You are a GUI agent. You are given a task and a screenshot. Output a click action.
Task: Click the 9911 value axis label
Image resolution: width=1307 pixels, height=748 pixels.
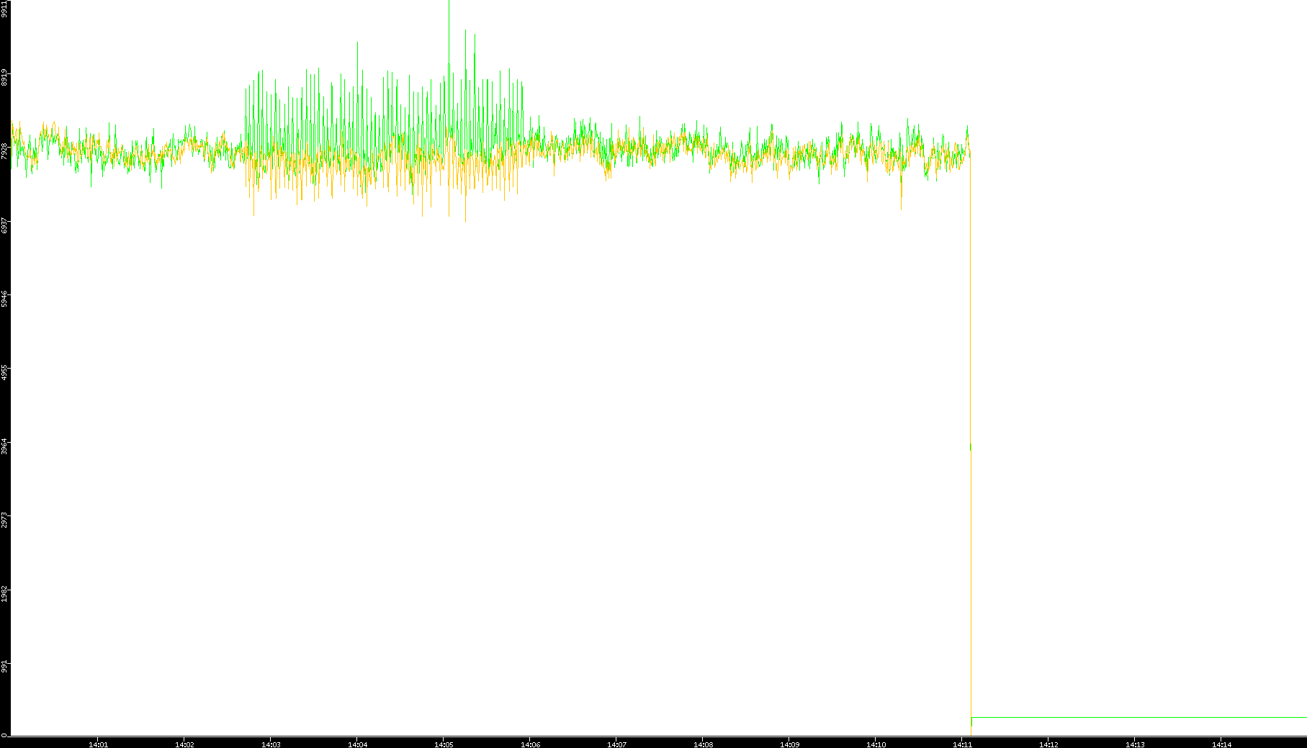tap(4, 9)
